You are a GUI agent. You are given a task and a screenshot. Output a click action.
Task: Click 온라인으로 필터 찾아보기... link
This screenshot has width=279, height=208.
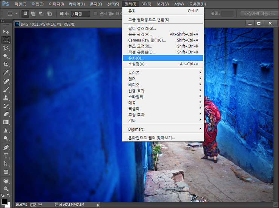coord(163,138)
